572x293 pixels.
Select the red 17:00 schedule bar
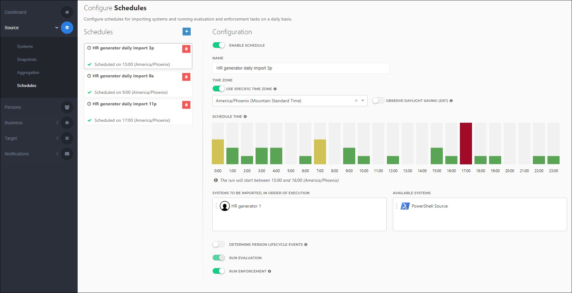click(466, 144)
